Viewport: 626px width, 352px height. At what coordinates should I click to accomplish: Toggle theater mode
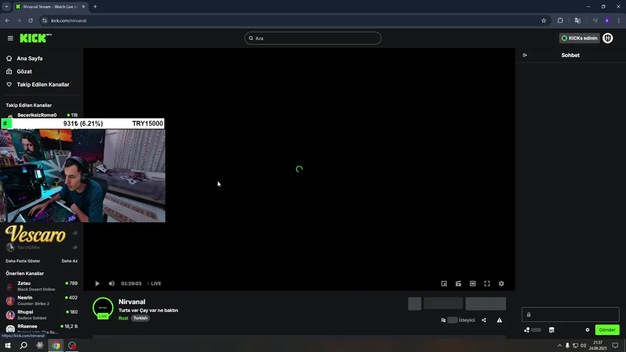(x=472, y=284)
